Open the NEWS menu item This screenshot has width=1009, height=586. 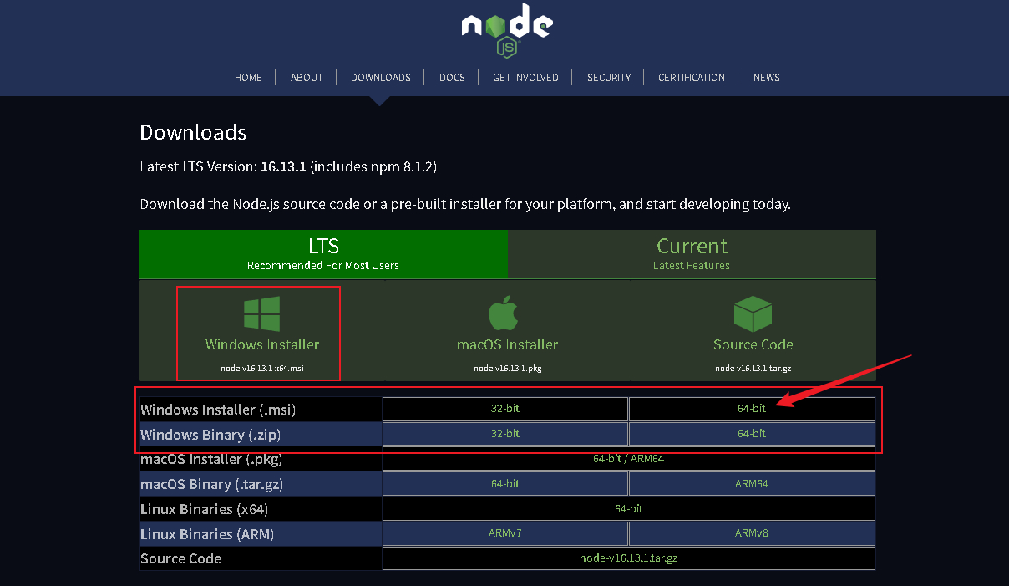point(766,78)
